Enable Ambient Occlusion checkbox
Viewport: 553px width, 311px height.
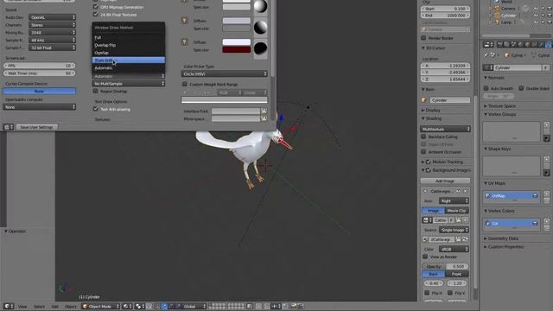[423, 152]
